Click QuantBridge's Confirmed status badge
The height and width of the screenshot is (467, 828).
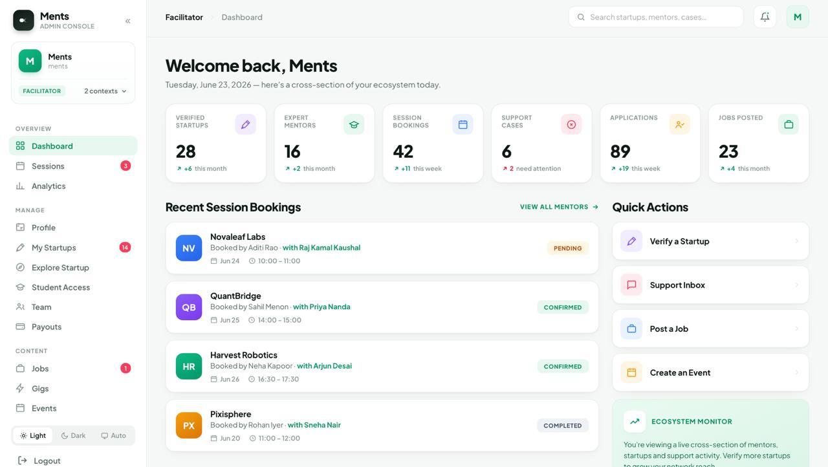click(563, 307)
